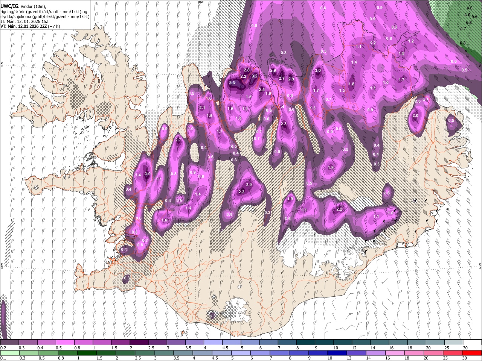The image size is (482, 361).
Task: Click the white swatch ending the top legend row
Action: 471,342
